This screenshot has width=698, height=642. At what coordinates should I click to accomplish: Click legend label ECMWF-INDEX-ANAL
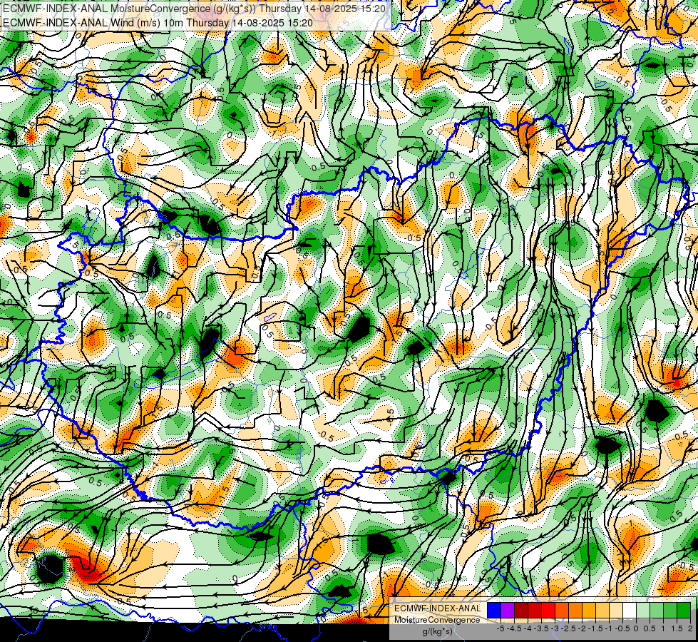[x=437, y=608]
